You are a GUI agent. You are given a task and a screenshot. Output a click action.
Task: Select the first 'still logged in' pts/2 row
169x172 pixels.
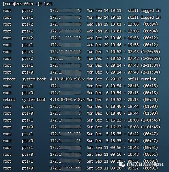click(x=82, y=10)
